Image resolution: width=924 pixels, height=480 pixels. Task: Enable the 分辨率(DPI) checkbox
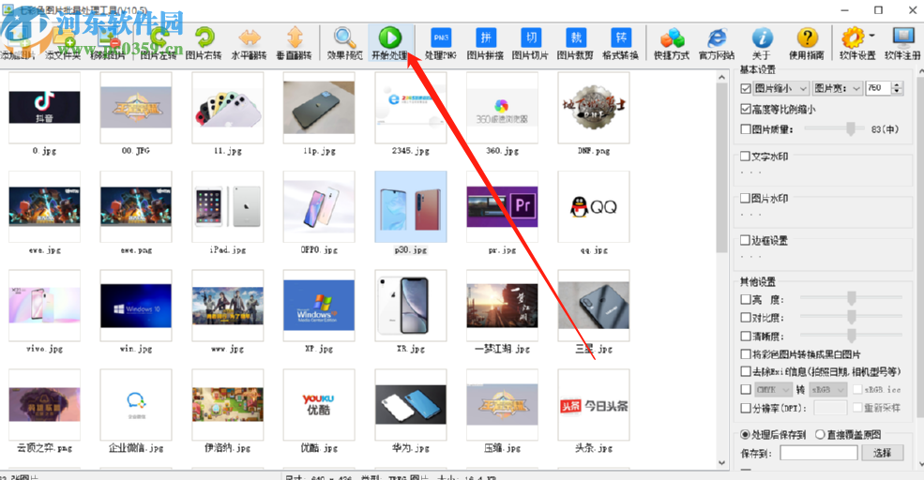746,408
